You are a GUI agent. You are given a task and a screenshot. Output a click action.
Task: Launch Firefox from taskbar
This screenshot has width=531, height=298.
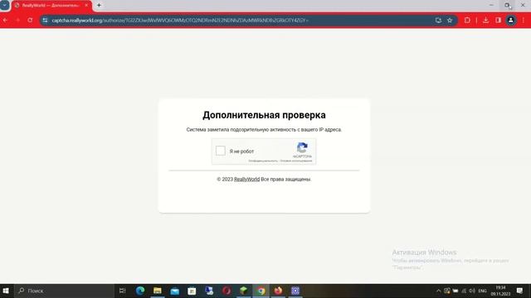point(278,291)
